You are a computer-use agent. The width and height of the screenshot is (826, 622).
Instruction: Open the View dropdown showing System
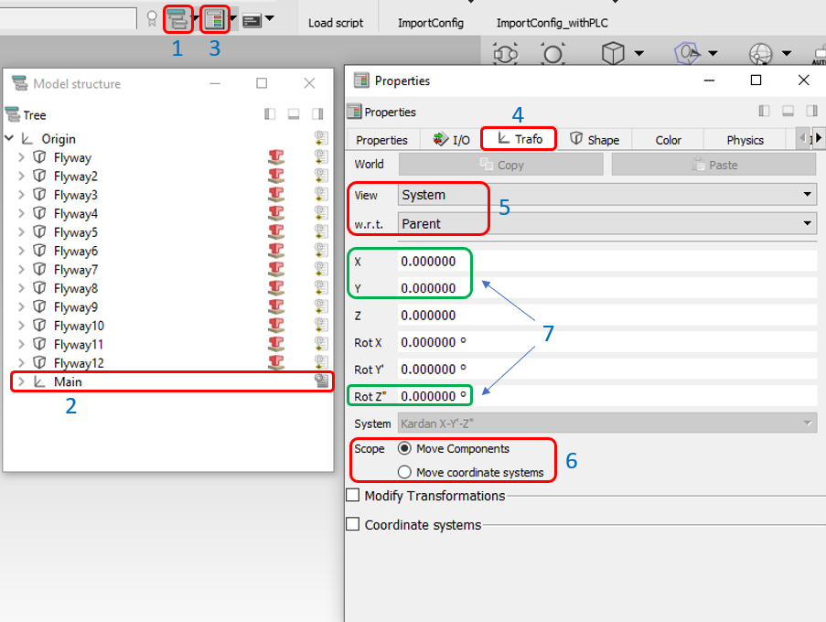point(606,194)
